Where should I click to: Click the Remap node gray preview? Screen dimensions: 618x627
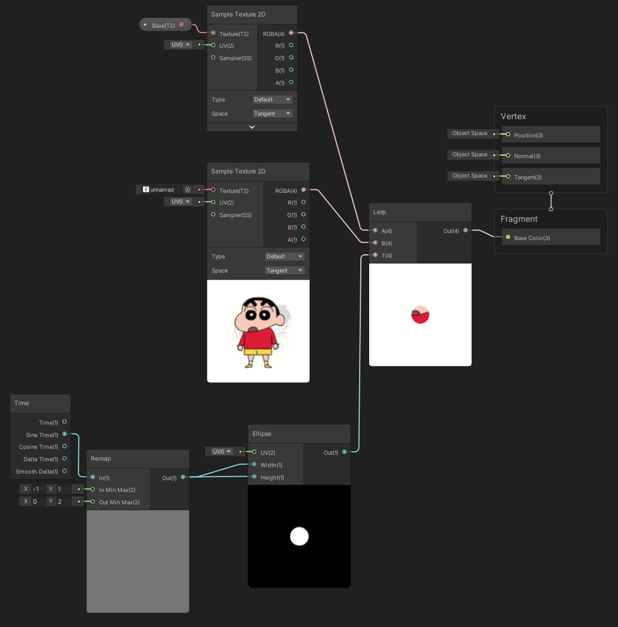point(138,561)
